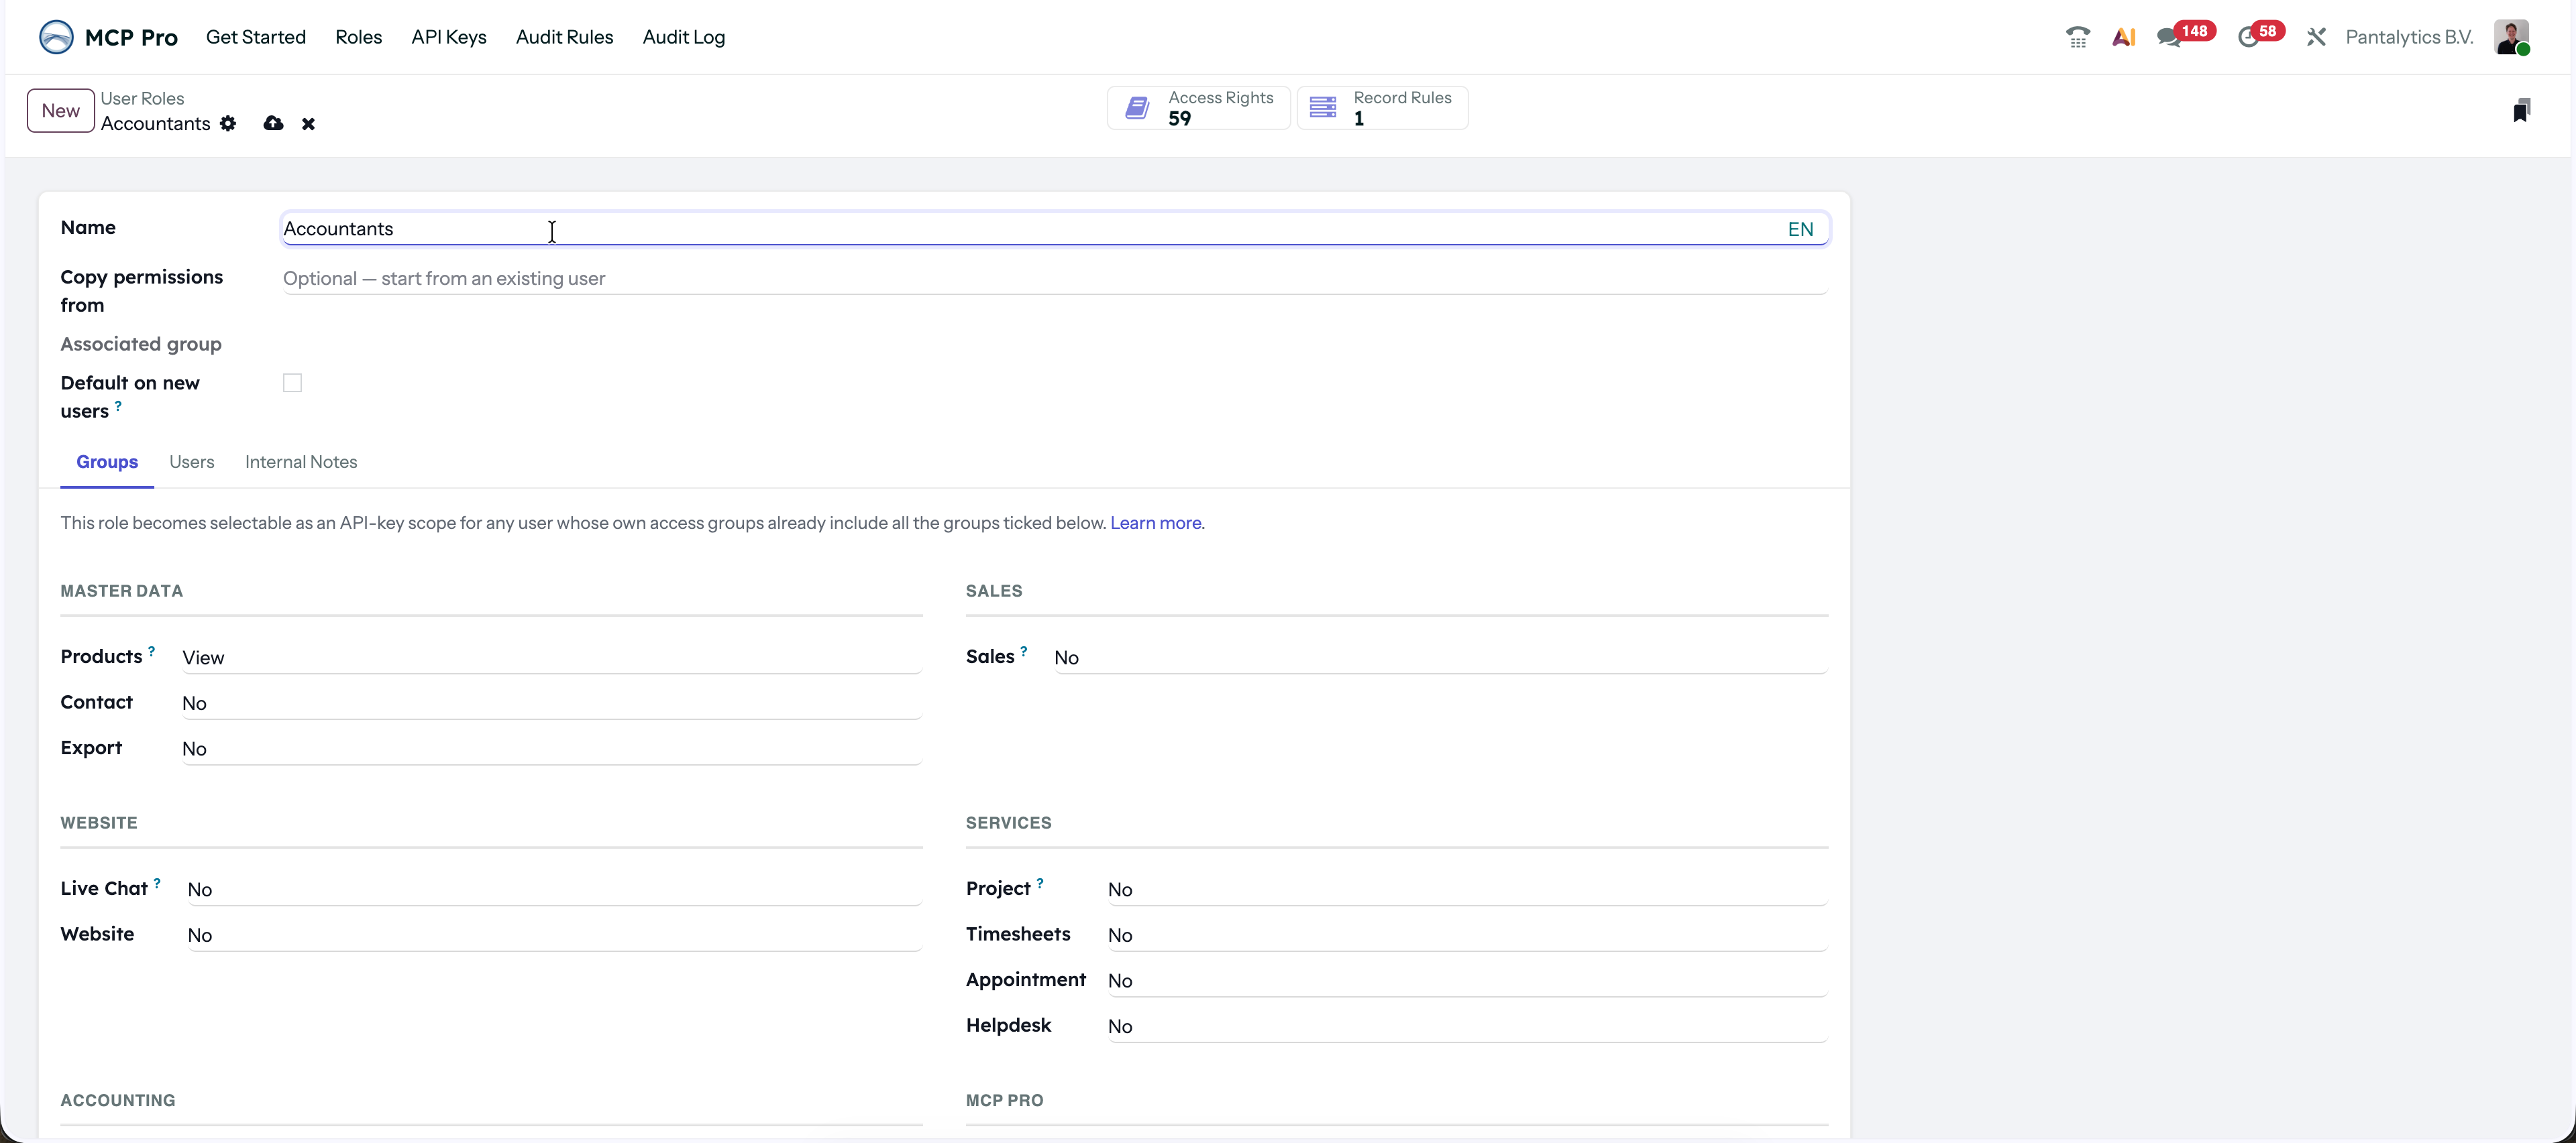Viewport: 2576px width, 1143px height.
Task: Click the MCP Pro app title
Action: tap(131, 38)
